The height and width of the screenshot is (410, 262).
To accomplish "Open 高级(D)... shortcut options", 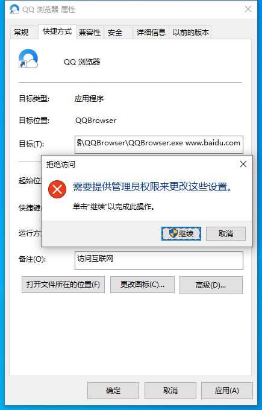I will tap(211, 285).
